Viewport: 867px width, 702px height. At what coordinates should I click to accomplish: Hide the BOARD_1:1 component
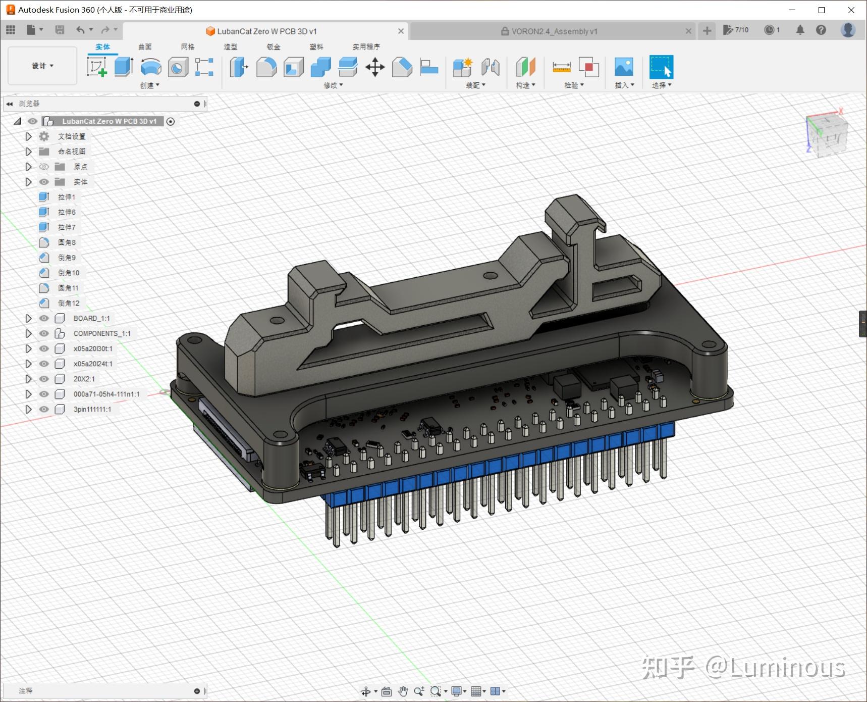[x=44, y=318]
